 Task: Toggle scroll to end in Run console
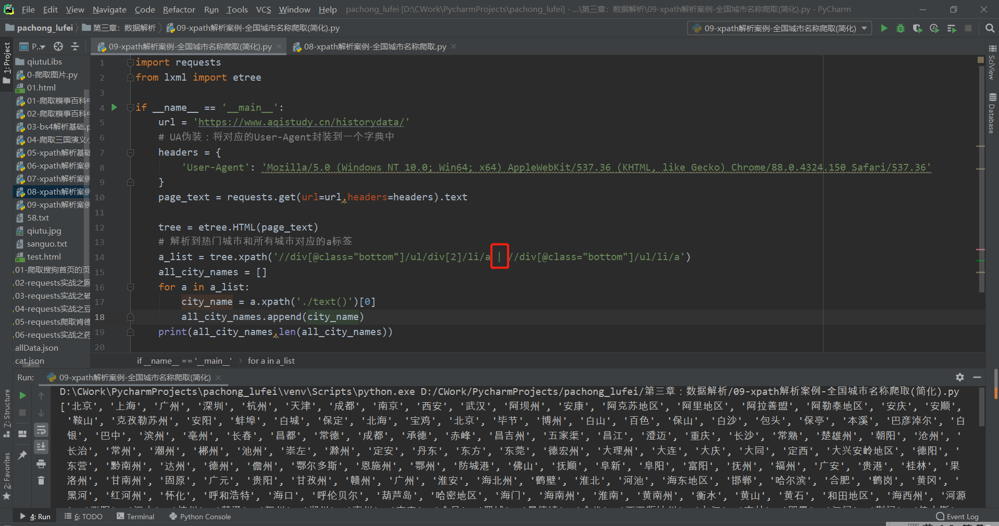[x=41, y=447]
